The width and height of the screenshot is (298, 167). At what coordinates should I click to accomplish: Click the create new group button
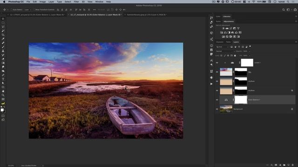[x=284, y=165]
